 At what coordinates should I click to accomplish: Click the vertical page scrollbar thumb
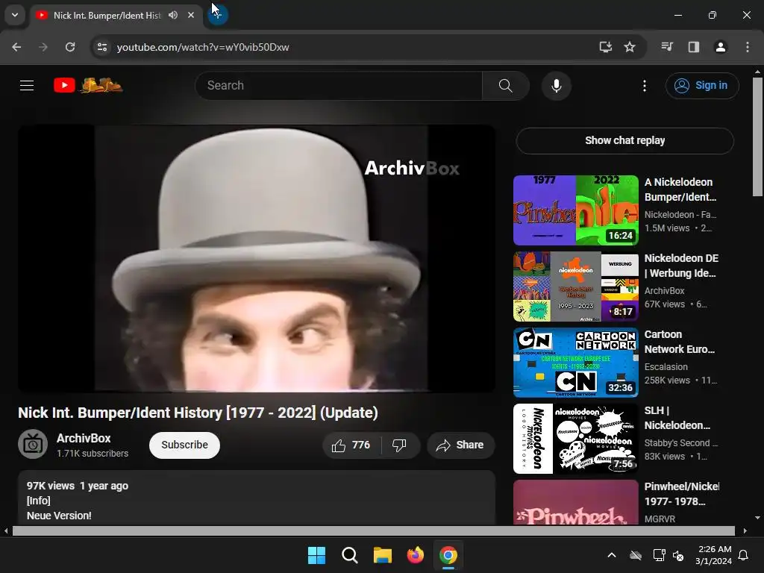(x=757, y=137)
